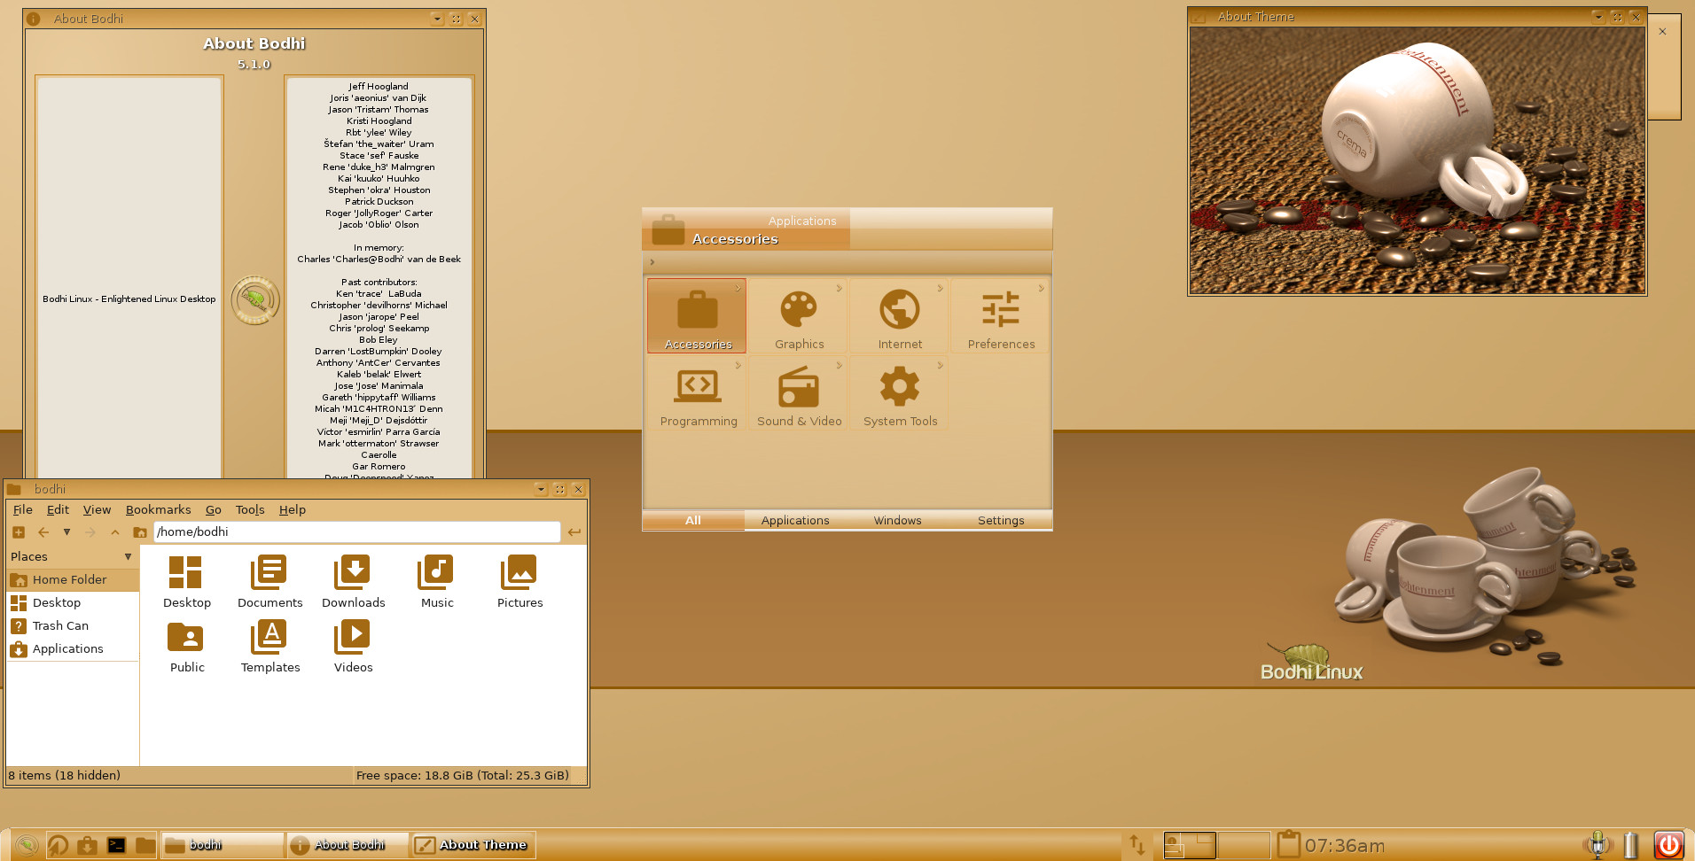Open the Bookmarks menu

pos(158,510)
